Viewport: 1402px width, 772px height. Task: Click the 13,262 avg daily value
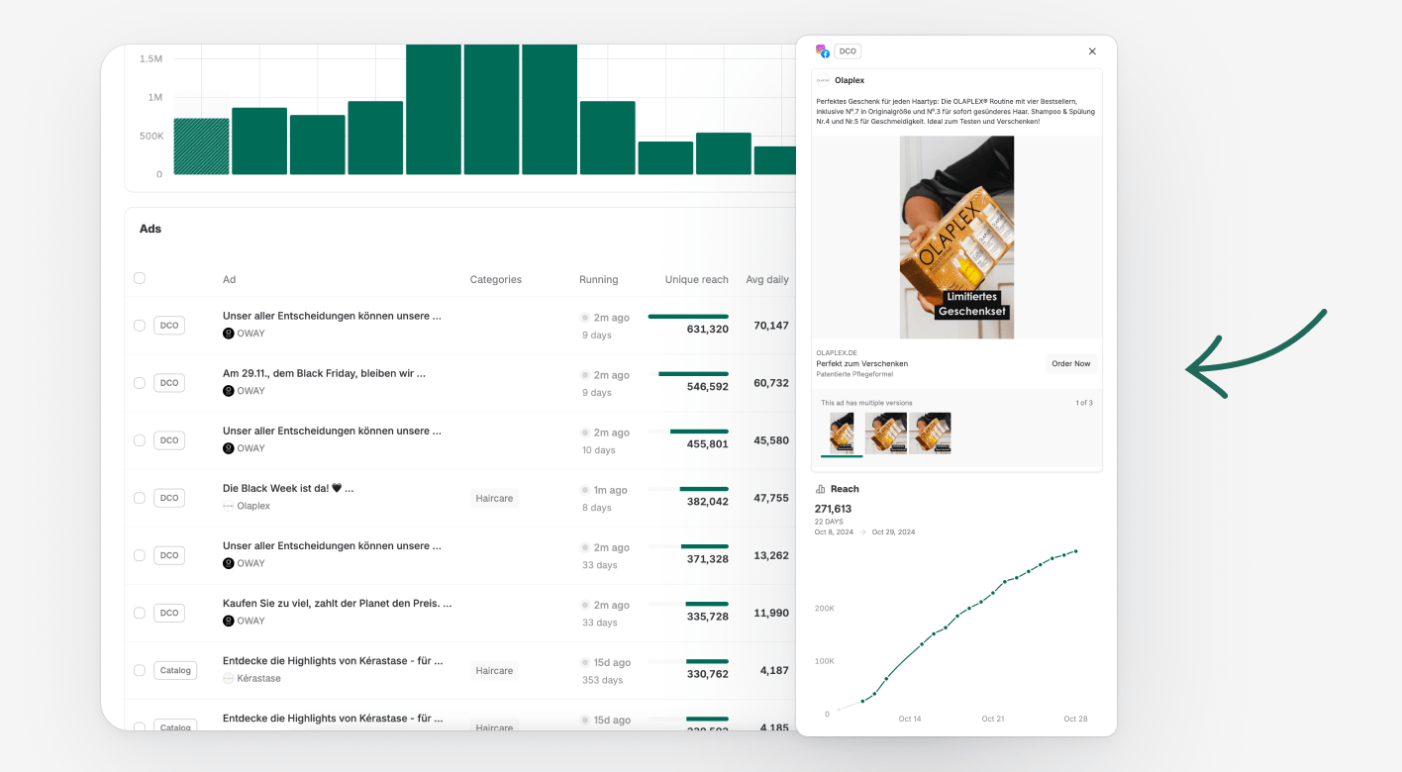pos(771,555)
